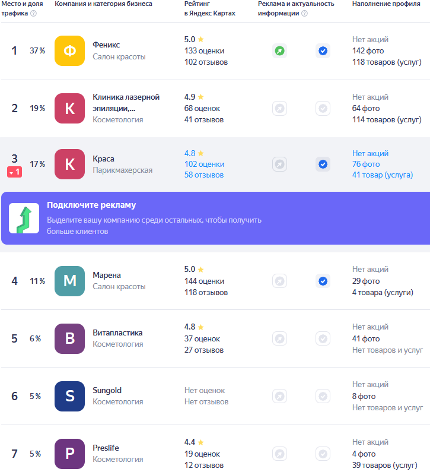Click '114 товаров (услуг)' text
The height and width of the screenshot is (475, 430).
click(x=387, y=120)
